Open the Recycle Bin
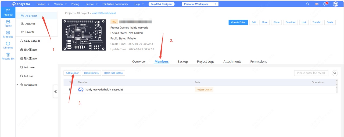The height and width of the screenshot is (137, 344). [x=8, y=56]
